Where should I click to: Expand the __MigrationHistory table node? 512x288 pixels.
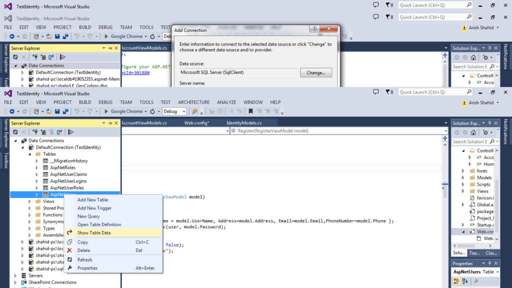37,161
